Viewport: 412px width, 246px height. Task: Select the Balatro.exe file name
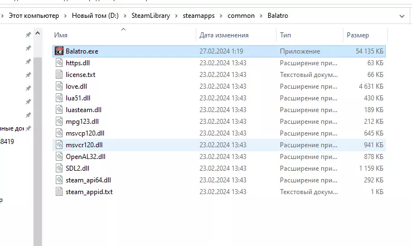click(x=82, y=51)
